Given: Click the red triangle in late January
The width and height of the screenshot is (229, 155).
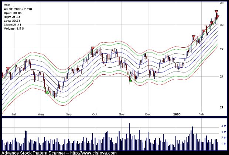Looking at the screenshot, I should 194,37.
